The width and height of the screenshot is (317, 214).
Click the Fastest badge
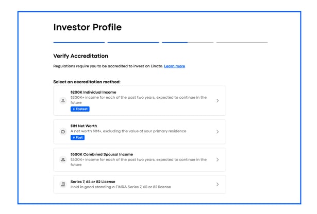(x=80, y=109)
